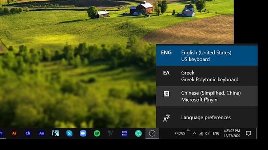The height and width of the screenshot is (150, 268).
Task: Open Spotify from the taskbar
Action: 97,133
